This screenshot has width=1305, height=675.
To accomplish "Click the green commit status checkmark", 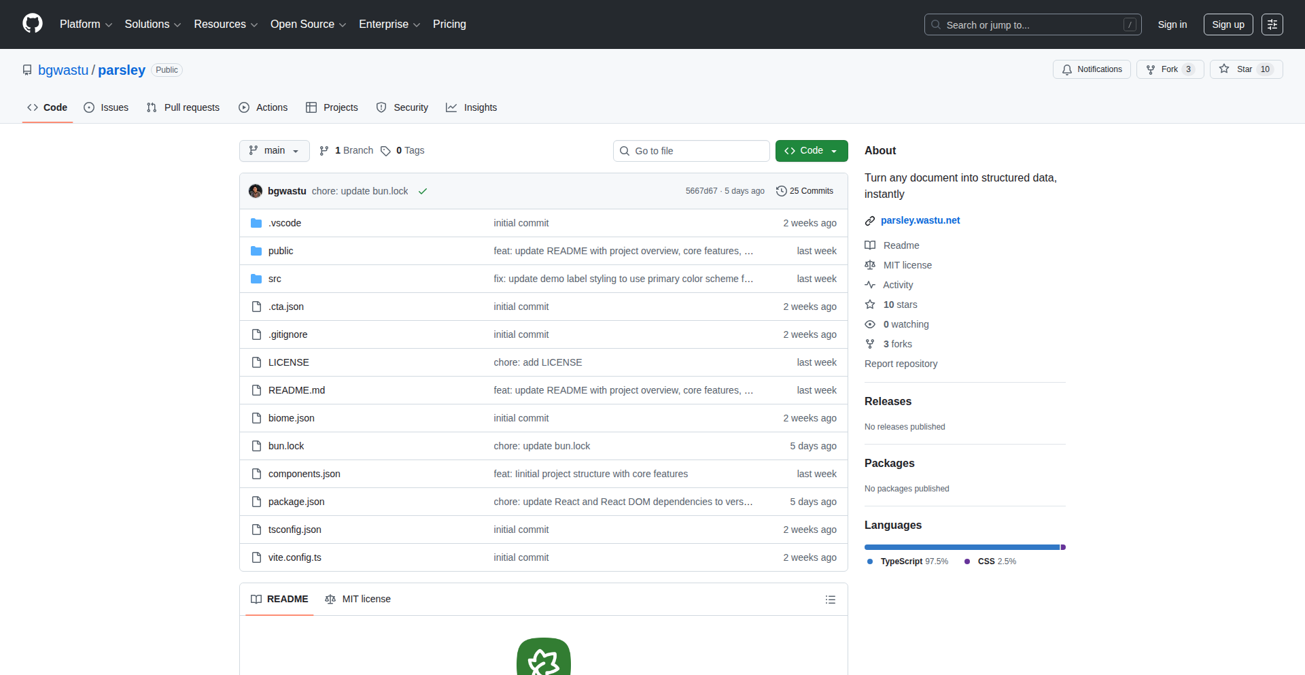I will click(x=423, y=192).
